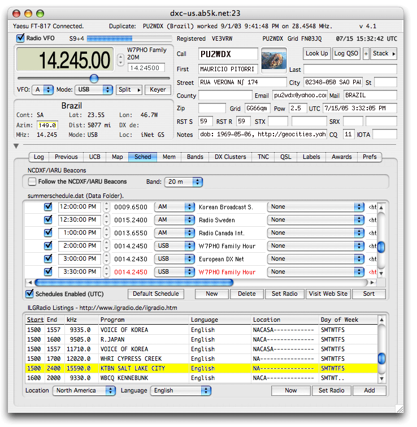Screen dimensions: 417x427
Task: Click the Stack arrow button
Action: tap(384, 54)
